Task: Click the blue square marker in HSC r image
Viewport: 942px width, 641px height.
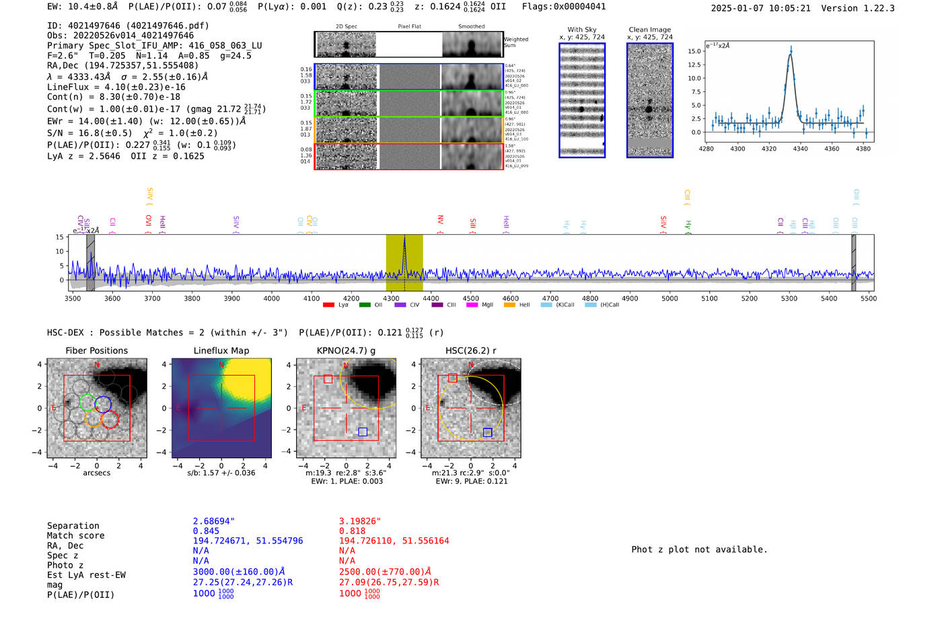Action: 488,432
